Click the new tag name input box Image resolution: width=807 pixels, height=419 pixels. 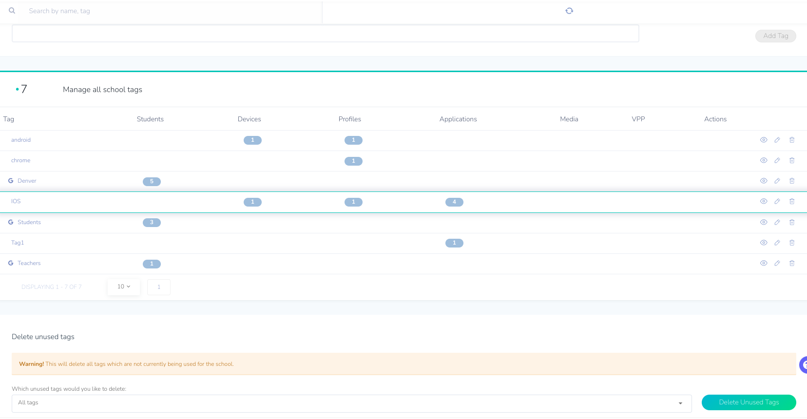[x=326, y=34]
